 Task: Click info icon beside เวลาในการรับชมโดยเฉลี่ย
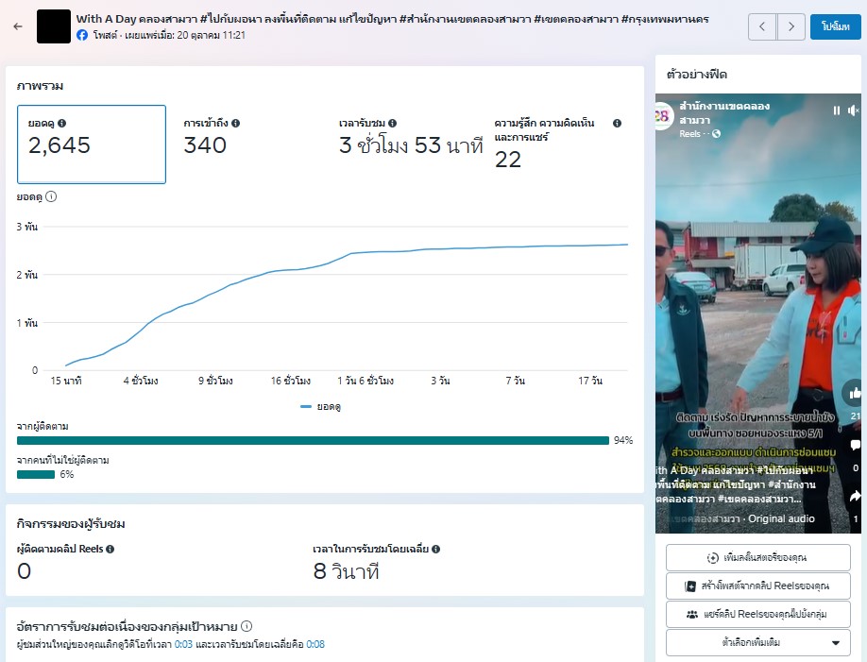(435, 549)
